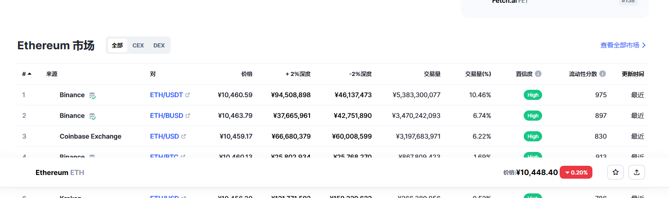Add Ethereum to watchlist with star icon
Viewport: 669px width, 198px height.
[615, 172]
